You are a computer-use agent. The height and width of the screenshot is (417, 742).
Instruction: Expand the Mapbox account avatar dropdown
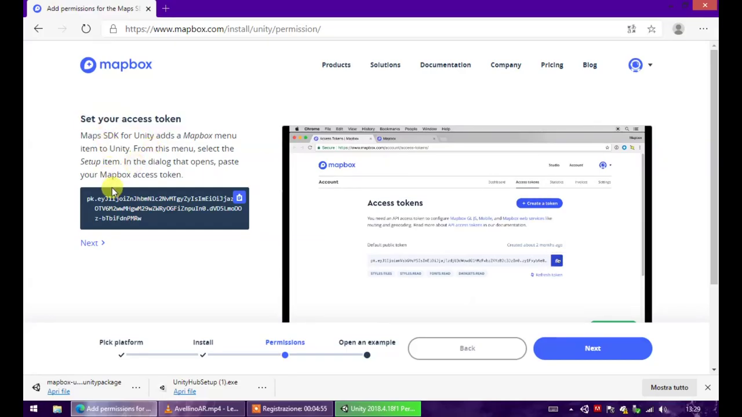[x=640, y=65]
